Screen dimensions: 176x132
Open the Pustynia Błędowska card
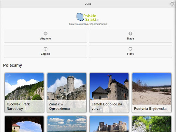pyautogui.click(x=152, y=93)
